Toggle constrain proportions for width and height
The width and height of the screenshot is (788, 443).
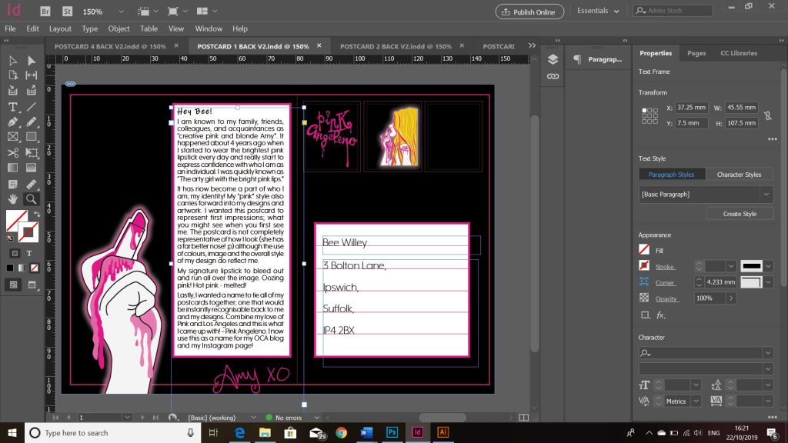pos(767,115)
